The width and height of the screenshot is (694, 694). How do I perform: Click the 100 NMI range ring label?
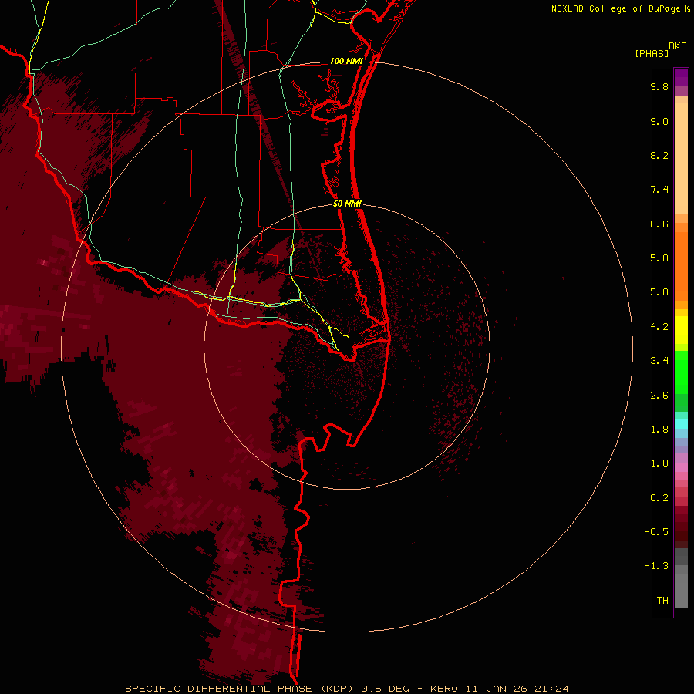coord(346,61)
